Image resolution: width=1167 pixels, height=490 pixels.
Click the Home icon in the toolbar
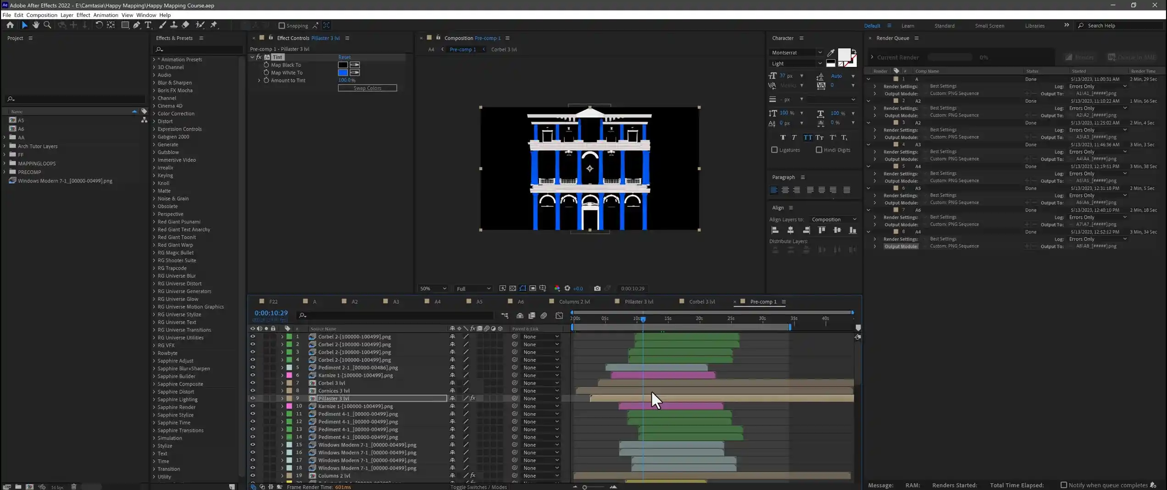point(10,25)
